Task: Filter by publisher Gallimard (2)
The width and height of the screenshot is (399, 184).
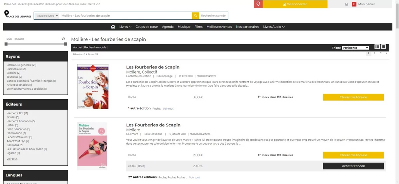Action: (x=15, y=145)
